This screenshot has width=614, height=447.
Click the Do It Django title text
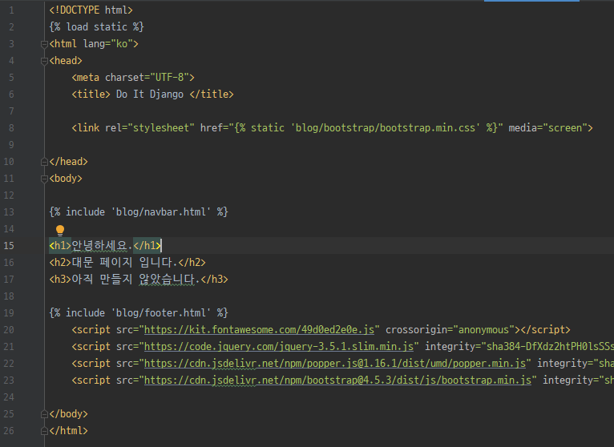tap(150, 95)
